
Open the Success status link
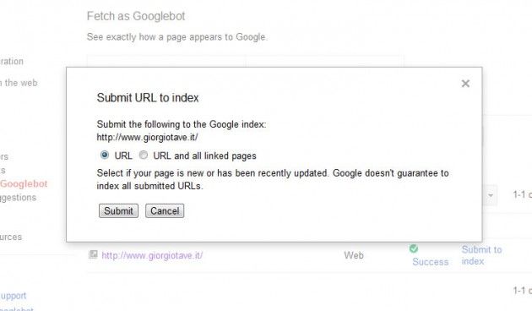point(430,262)
